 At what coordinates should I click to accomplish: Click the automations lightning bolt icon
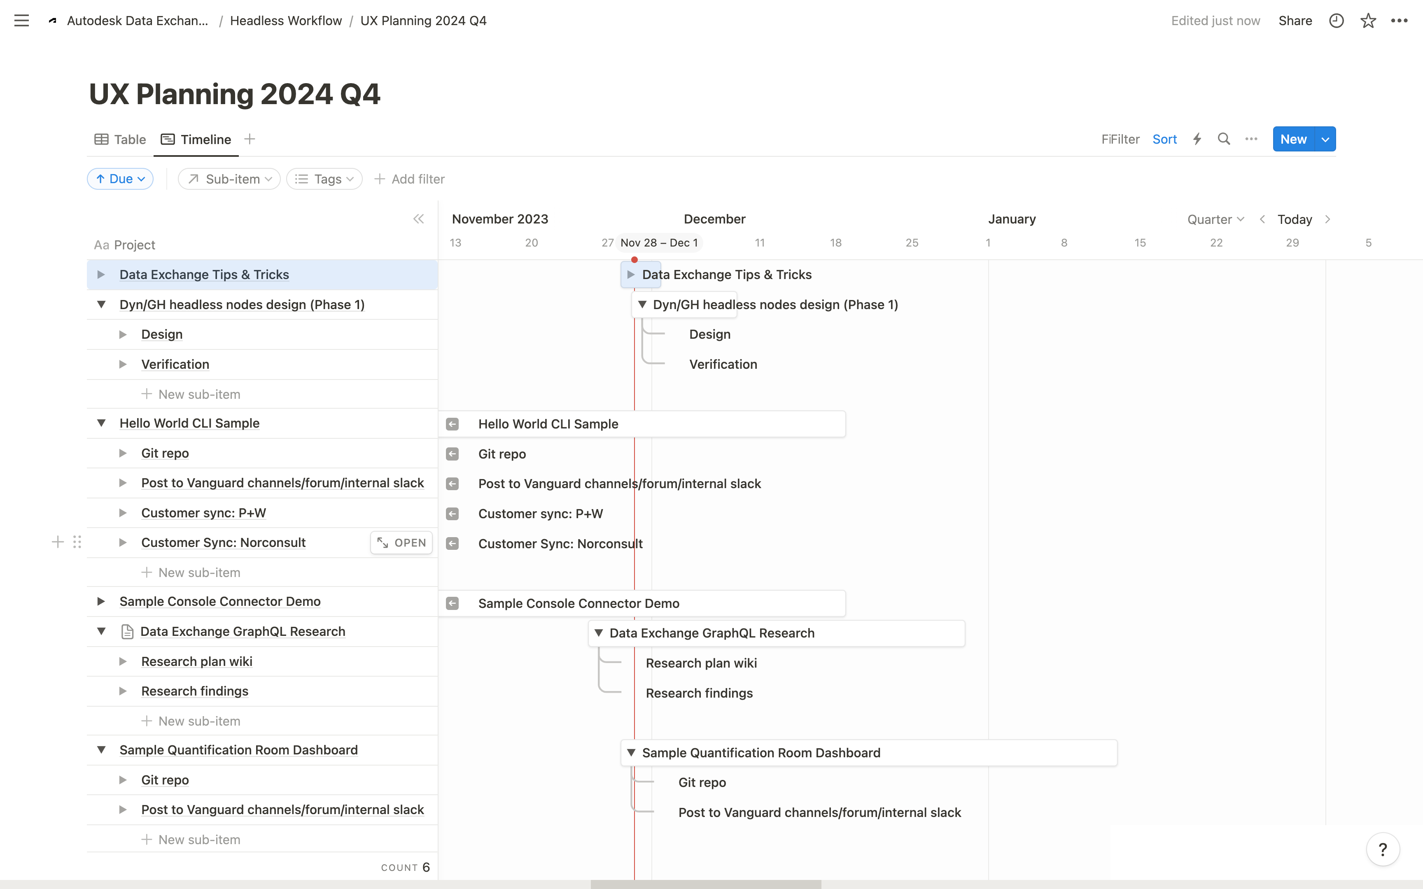1197,140
